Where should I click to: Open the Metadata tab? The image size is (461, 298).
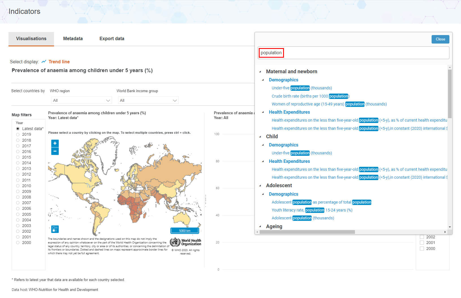(x=73, y=39)
